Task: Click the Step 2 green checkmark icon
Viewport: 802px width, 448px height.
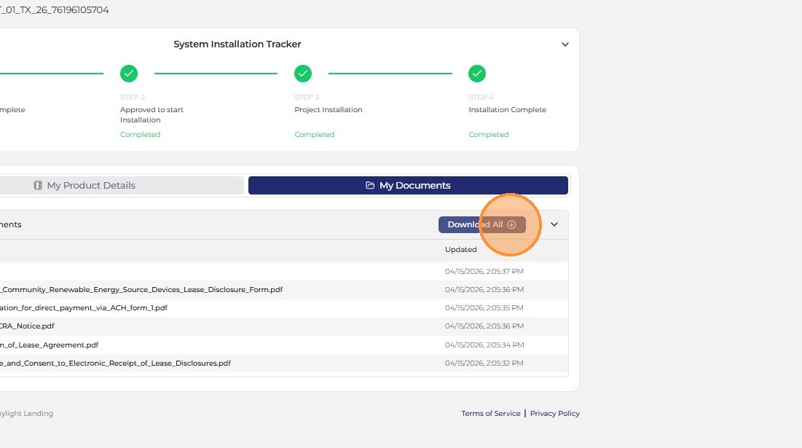Action: (x=129, y=74)
